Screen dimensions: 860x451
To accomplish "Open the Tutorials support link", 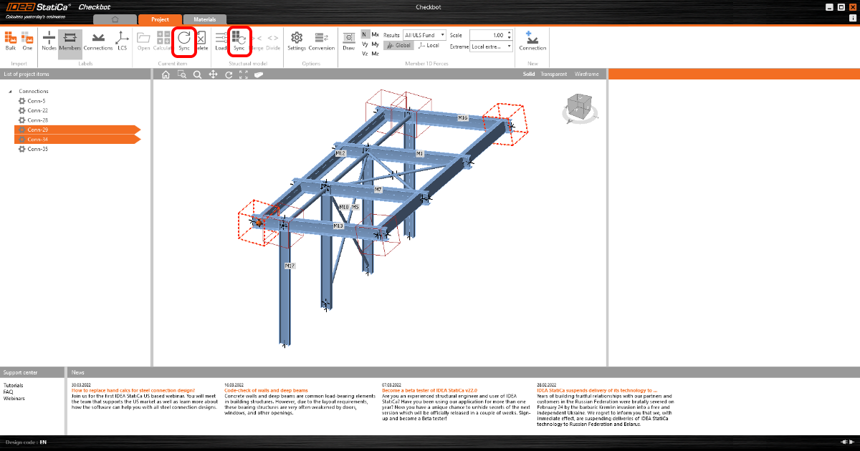I will [x=13, y=385].
